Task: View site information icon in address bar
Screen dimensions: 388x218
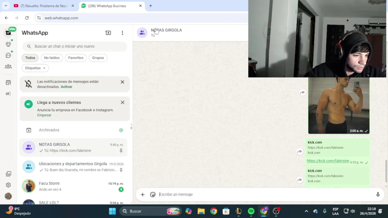Action: [39, 18]
